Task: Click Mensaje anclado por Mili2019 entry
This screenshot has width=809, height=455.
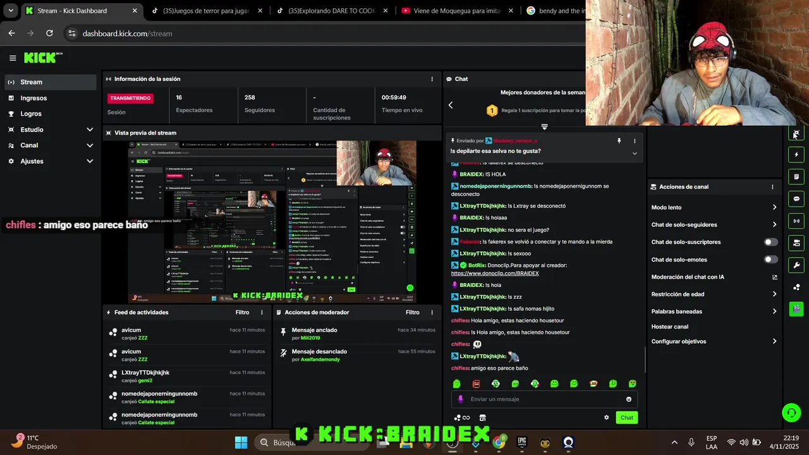Action: point(358,334)
